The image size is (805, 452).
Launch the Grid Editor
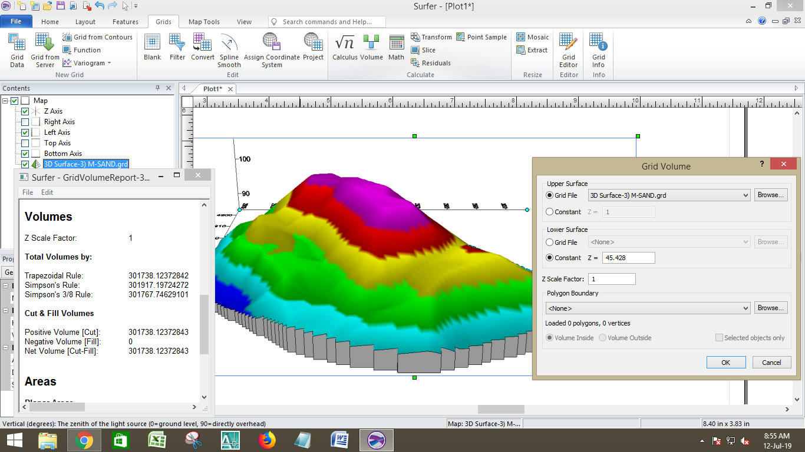tap(569, 51)
